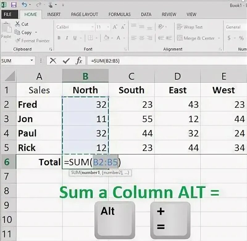Click the Increase Font Size icon

coord(115,27)
